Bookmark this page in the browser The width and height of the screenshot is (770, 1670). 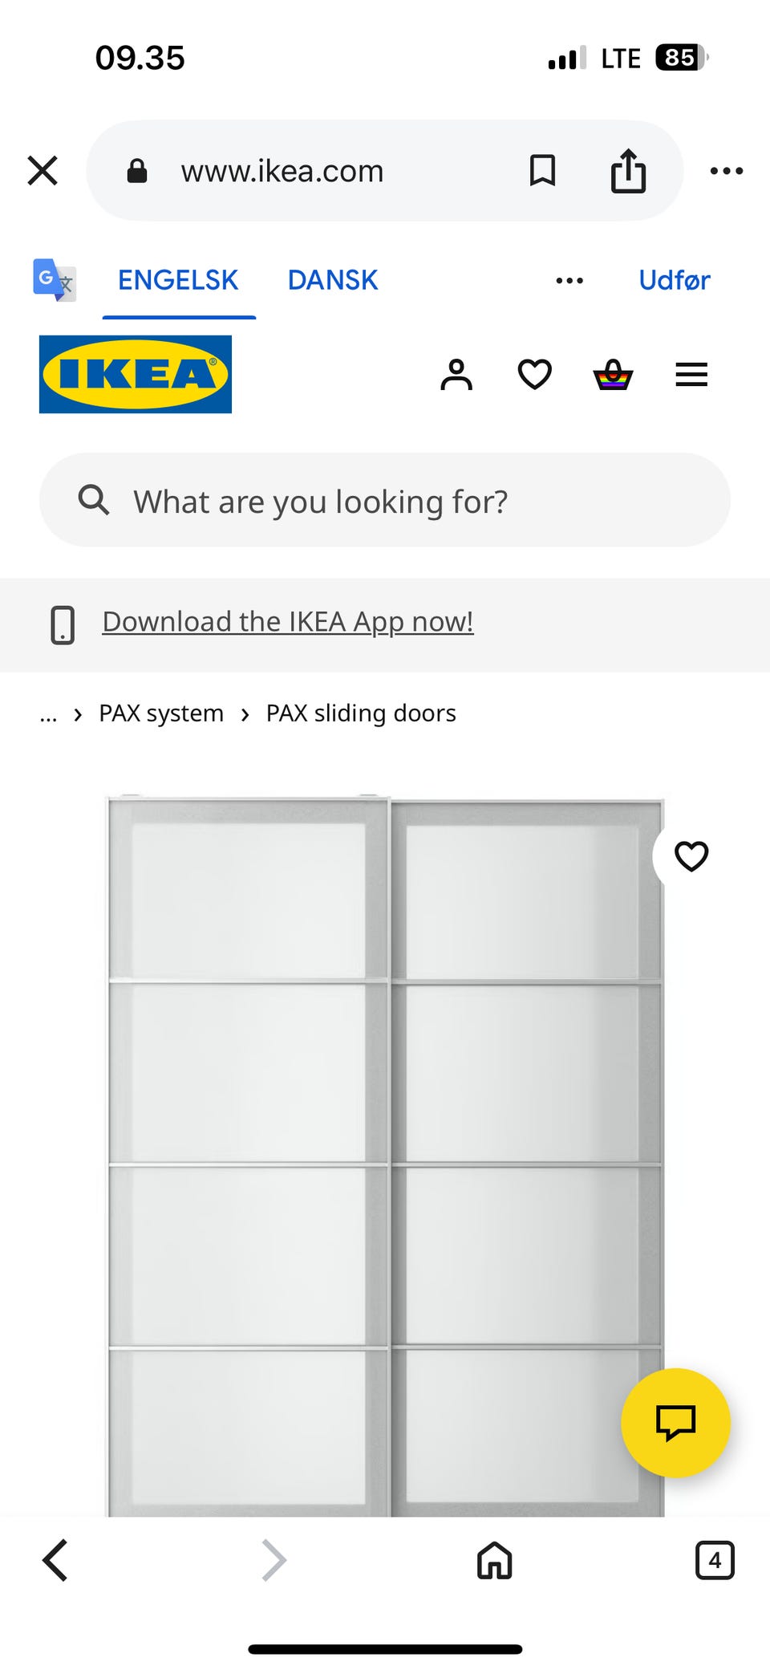[x=543, y=171]
